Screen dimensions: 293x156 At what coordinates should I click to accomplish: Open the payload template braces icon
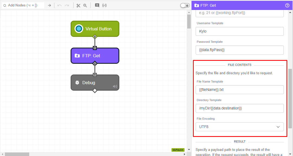[x=104, y=5]
